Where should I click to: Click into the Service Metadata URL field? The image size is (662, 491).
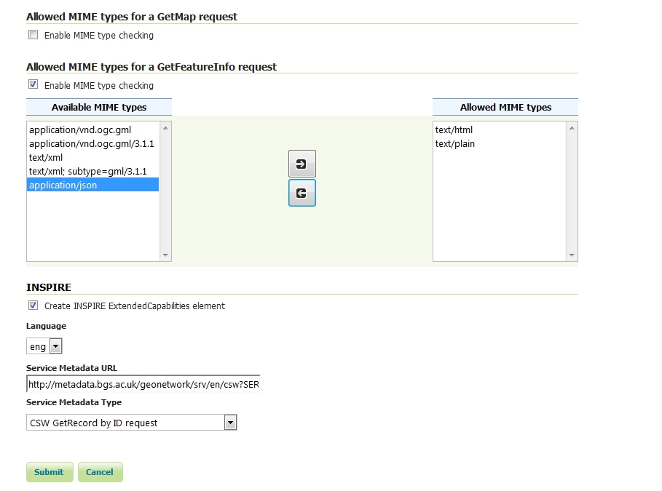[x=143, y=384]
